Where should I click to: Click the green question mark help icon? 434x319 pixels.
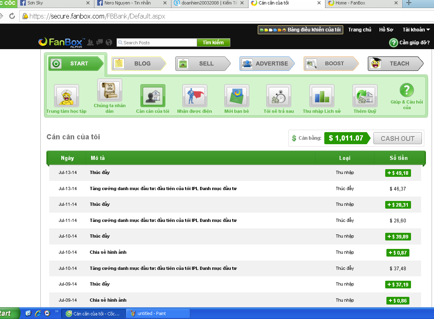point(393,43)
